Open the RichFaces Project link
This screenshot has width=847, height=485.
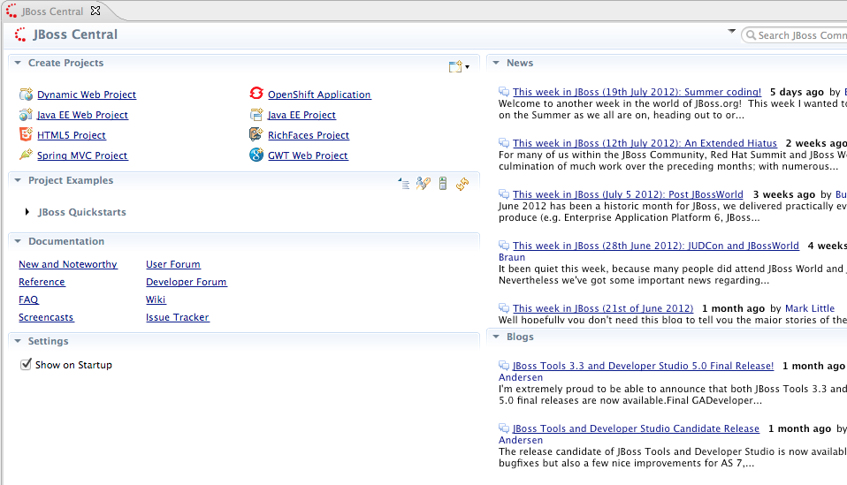(309, 135)
